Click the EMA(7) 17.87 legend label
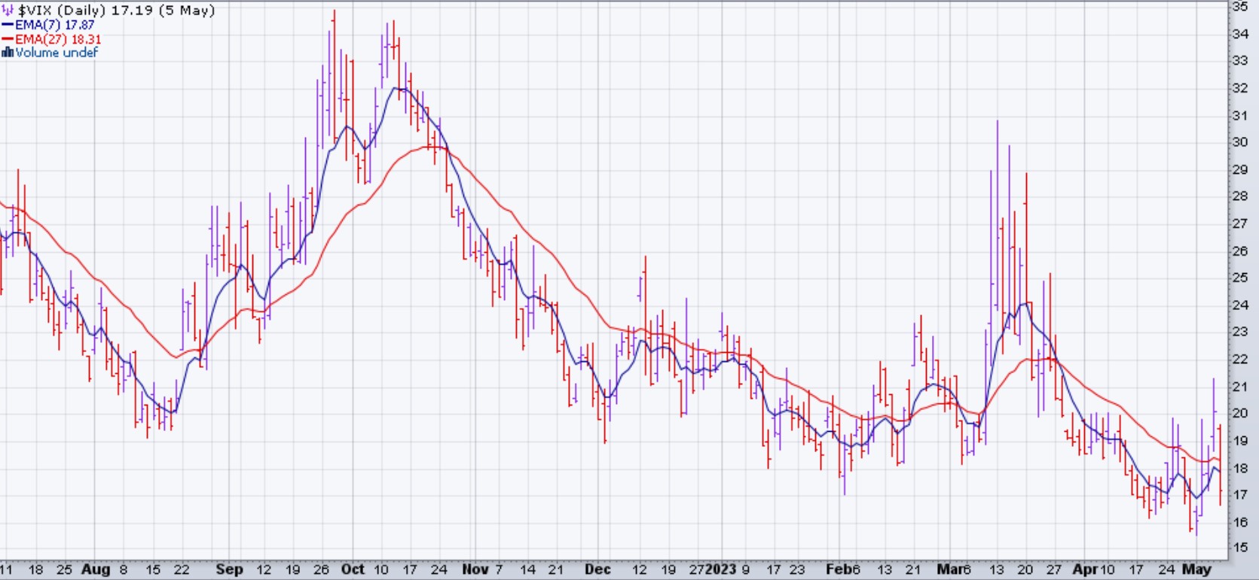Screen dimensions: 1259x580 (54, 25)
